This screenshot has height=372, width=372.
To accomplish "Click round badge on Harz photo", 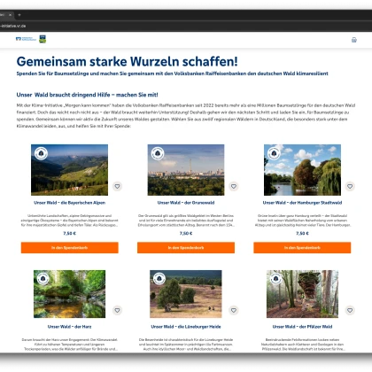I will (43, 278).
